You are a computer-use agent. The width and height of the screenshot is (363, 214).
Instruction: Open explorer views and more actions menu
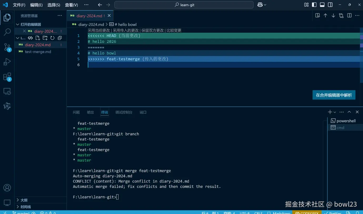(x=60, y=16)
